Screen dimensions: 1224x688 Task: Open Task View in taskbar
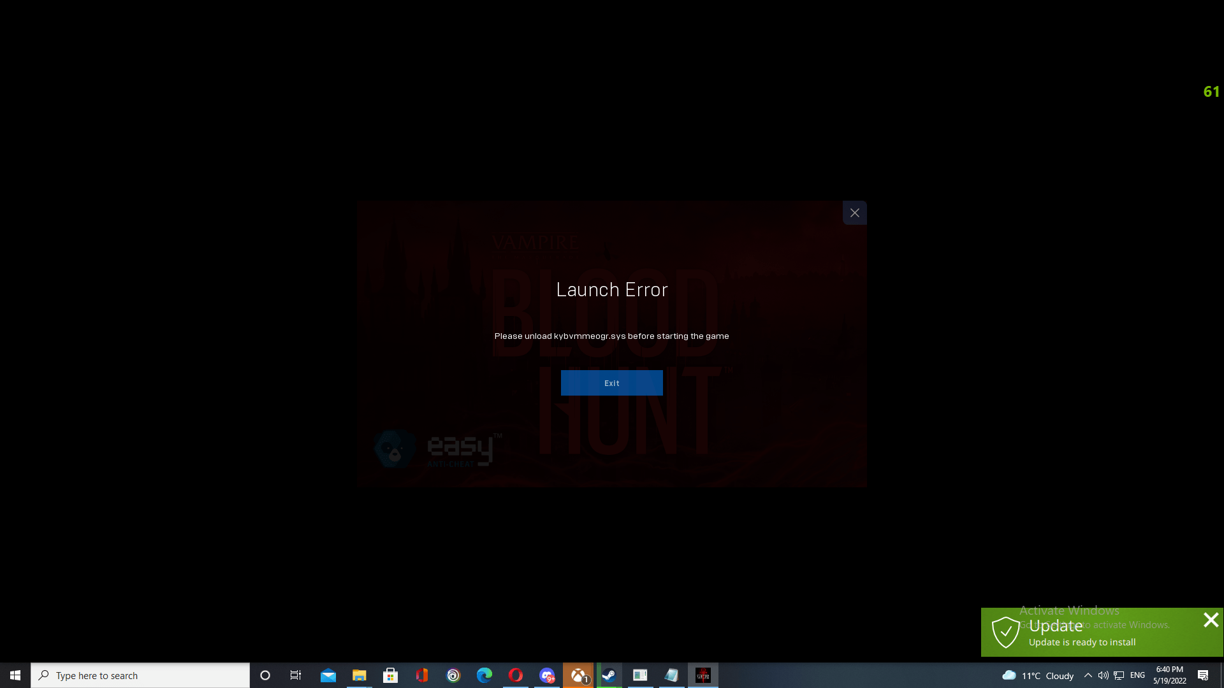click(296, 675)
